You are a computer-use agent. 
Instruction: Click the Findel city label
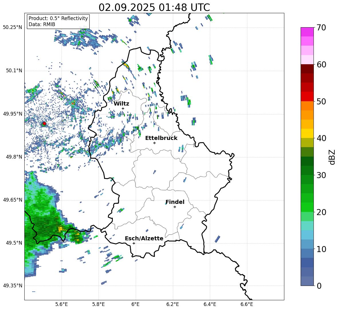[175, 202]
